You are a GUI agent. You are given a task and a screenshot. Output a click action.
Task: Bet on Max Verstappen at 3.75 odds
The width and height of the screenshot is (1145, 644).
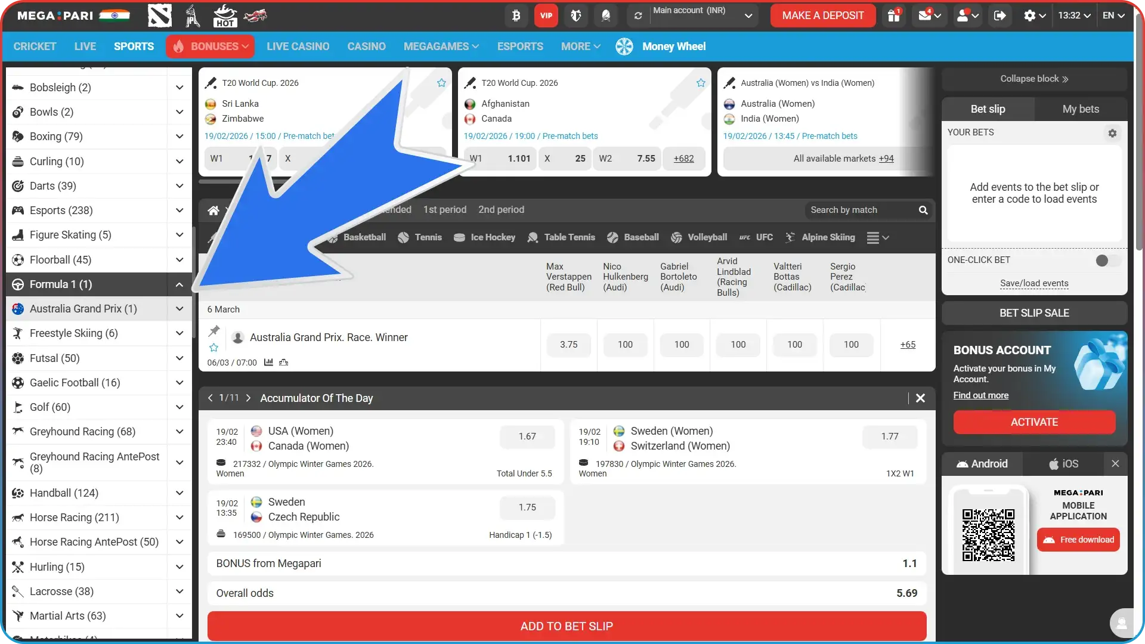(568, 345)
